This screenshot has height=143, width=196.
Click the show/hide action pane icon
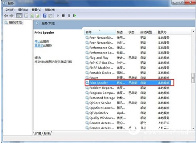click(x=50, y=16)
